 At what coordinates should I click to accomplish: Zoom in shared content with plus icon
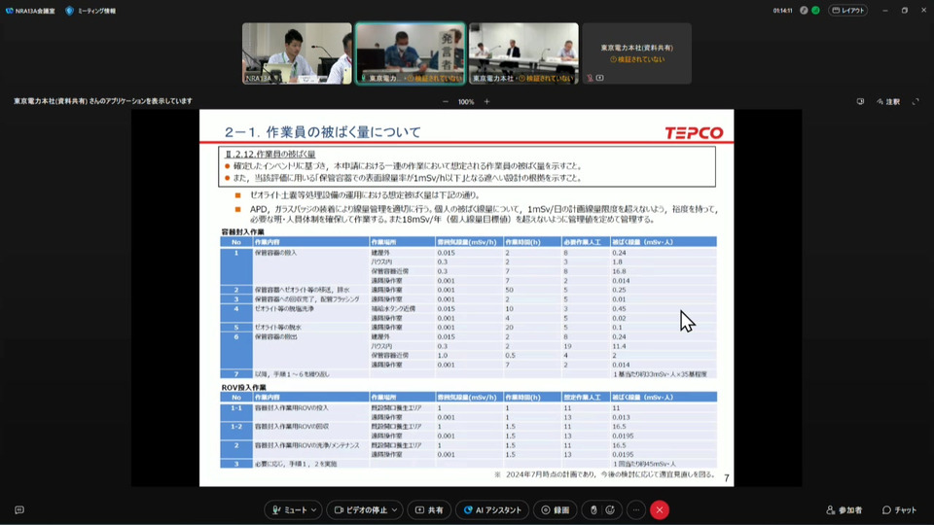click(x=486, y=102)
